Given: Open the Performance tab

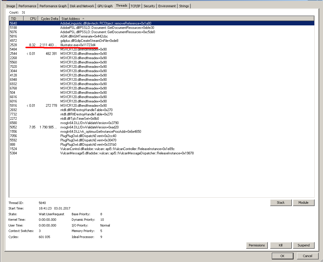Looking at the screenshot, I should click(27, 6).
